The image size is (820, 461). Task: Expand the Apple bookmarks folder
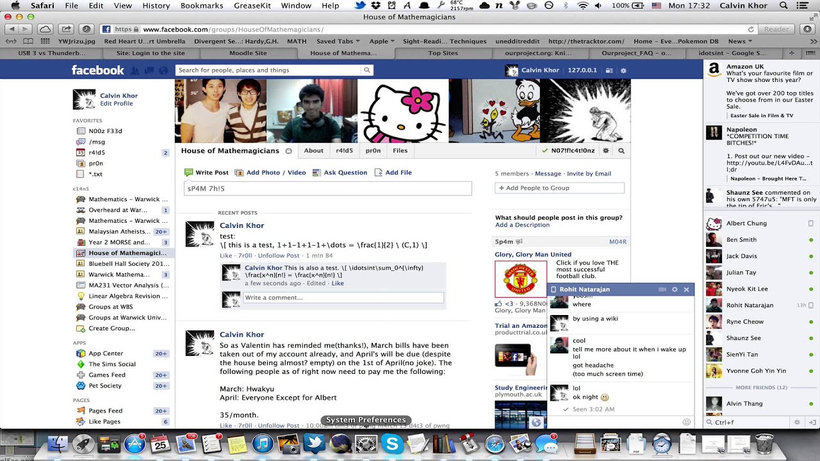pos(382,42)
